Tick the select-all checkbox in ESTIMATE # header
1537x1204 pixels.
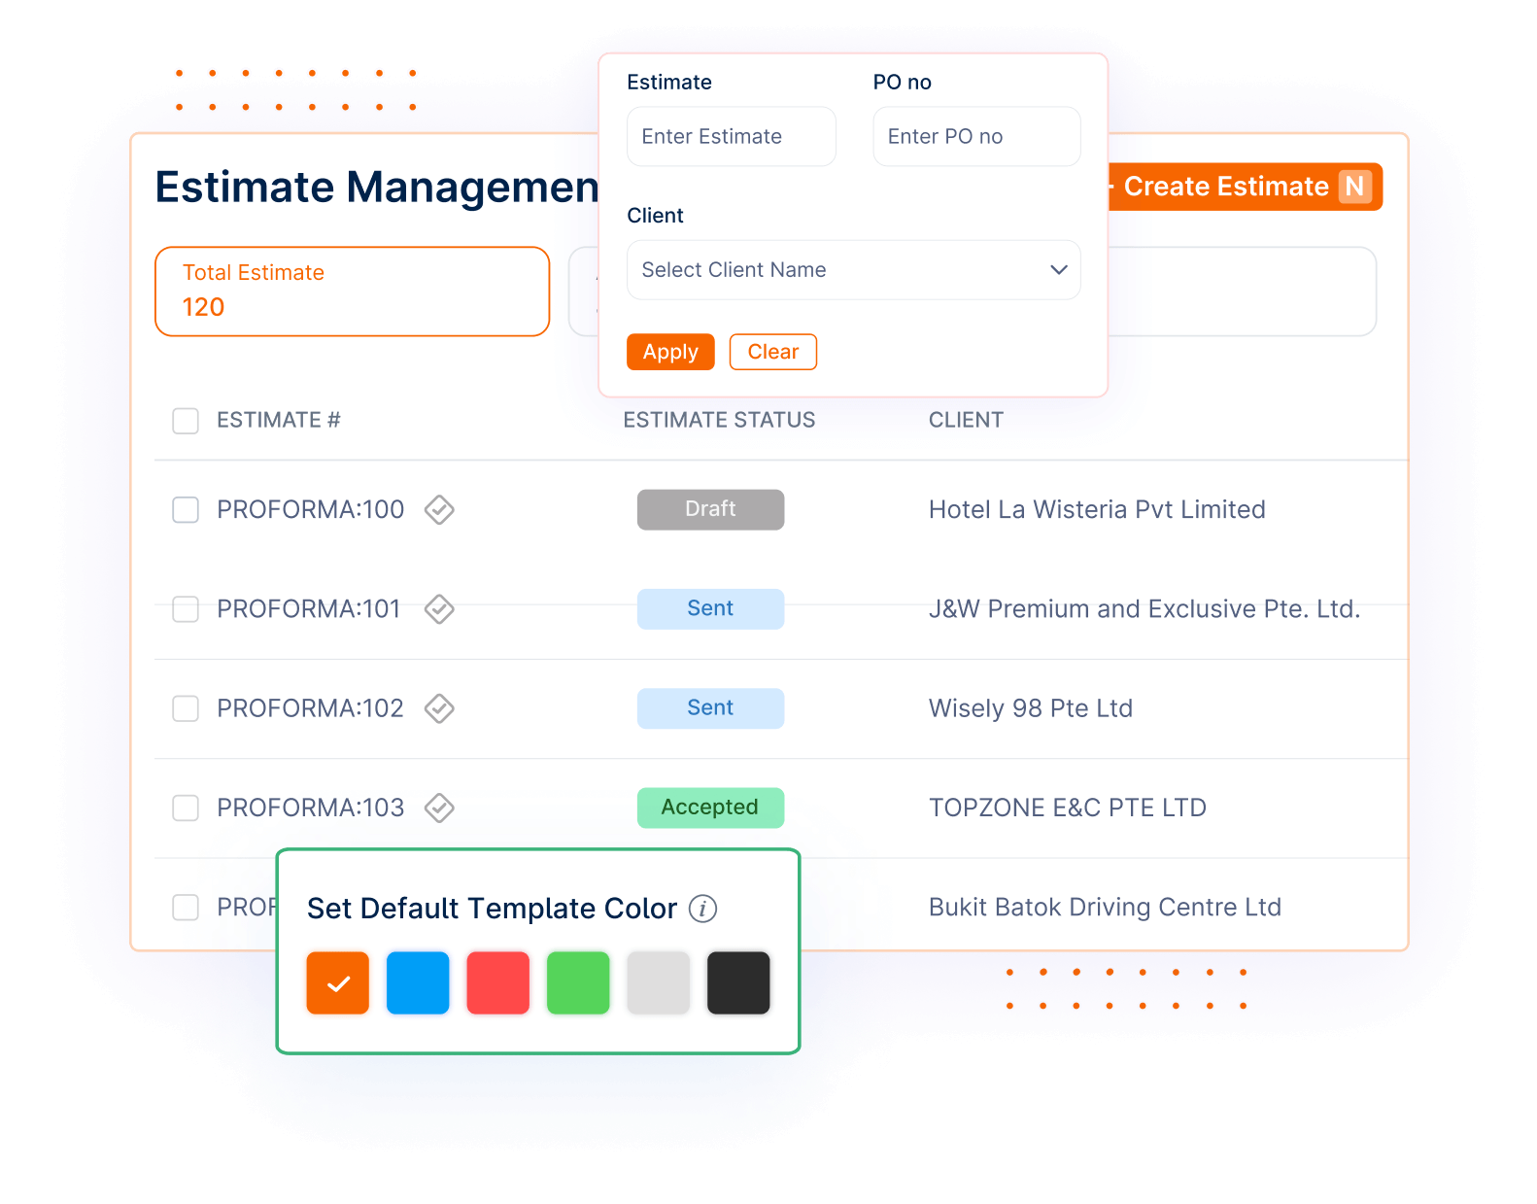[x=186, y=421]
